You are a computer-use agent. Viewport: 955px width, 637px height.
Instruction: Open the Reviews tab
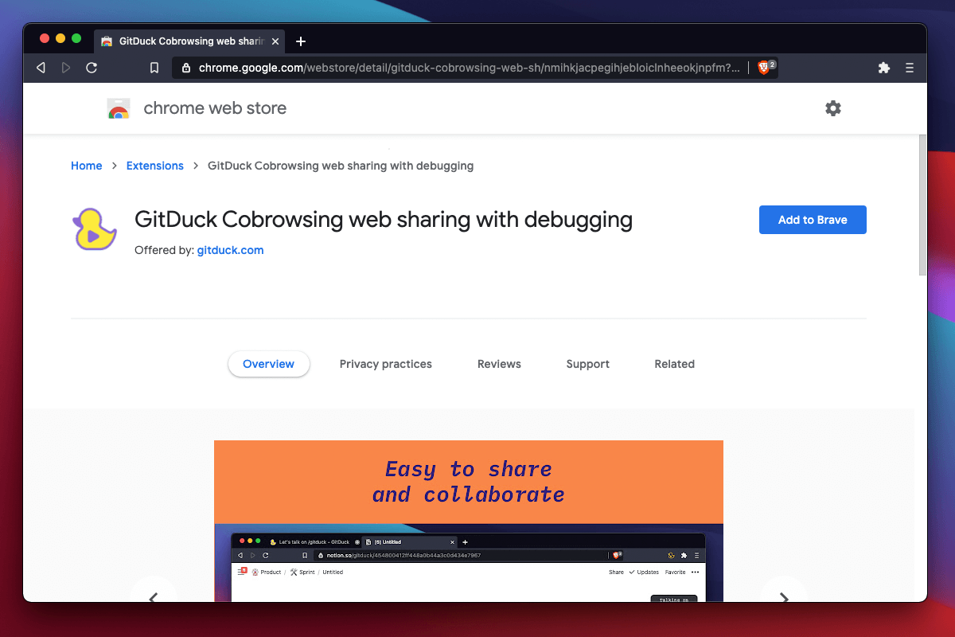tap(499, 364)
